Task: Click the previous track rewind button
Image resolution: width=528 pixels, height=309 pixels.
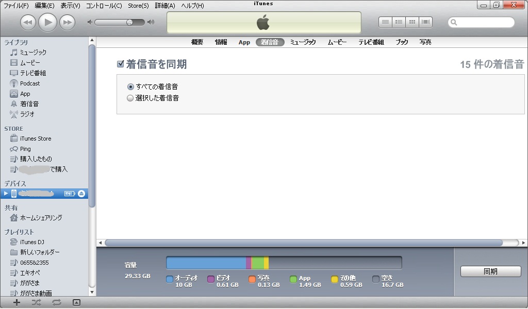Action: (x=28, y=23)
